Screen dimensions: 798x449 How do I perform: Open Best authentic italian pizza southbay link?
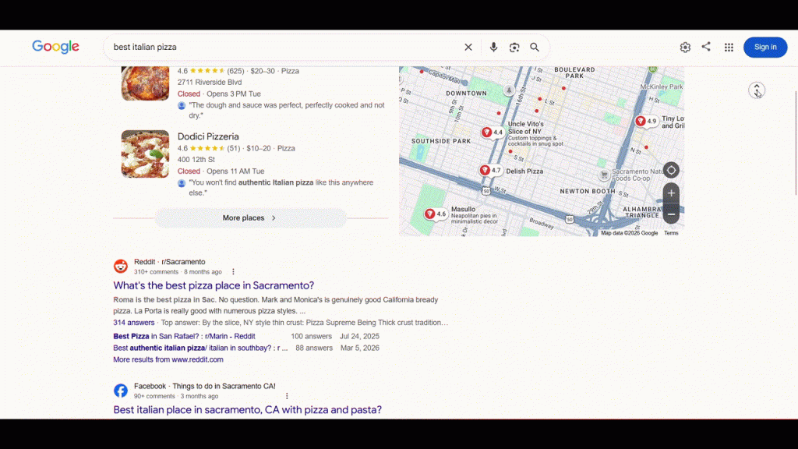(200, 348)
